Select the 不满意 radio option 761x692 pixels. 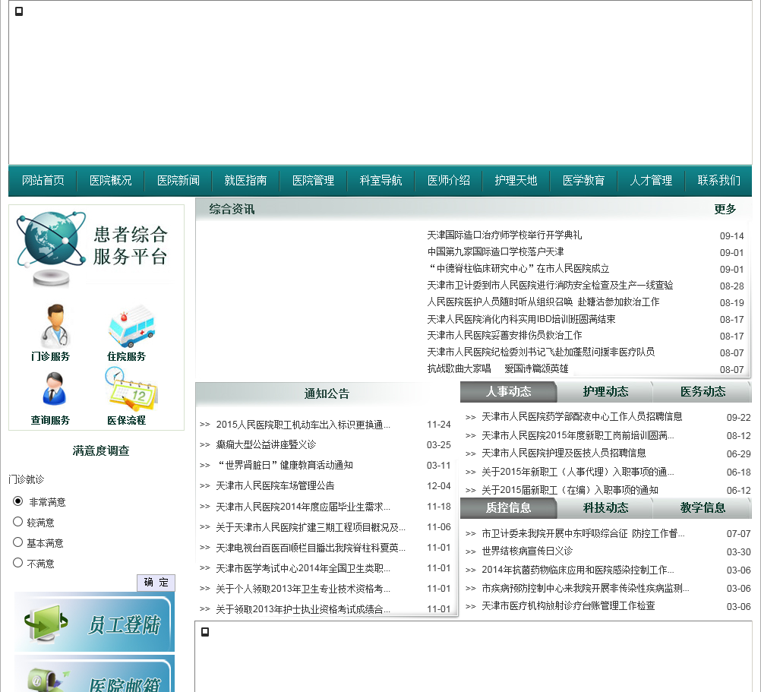coord(18,562)
